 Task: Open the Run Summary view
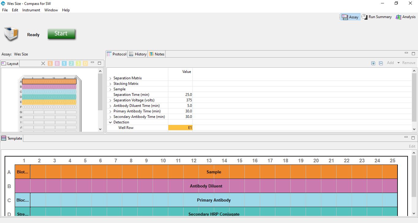point(376,17)
